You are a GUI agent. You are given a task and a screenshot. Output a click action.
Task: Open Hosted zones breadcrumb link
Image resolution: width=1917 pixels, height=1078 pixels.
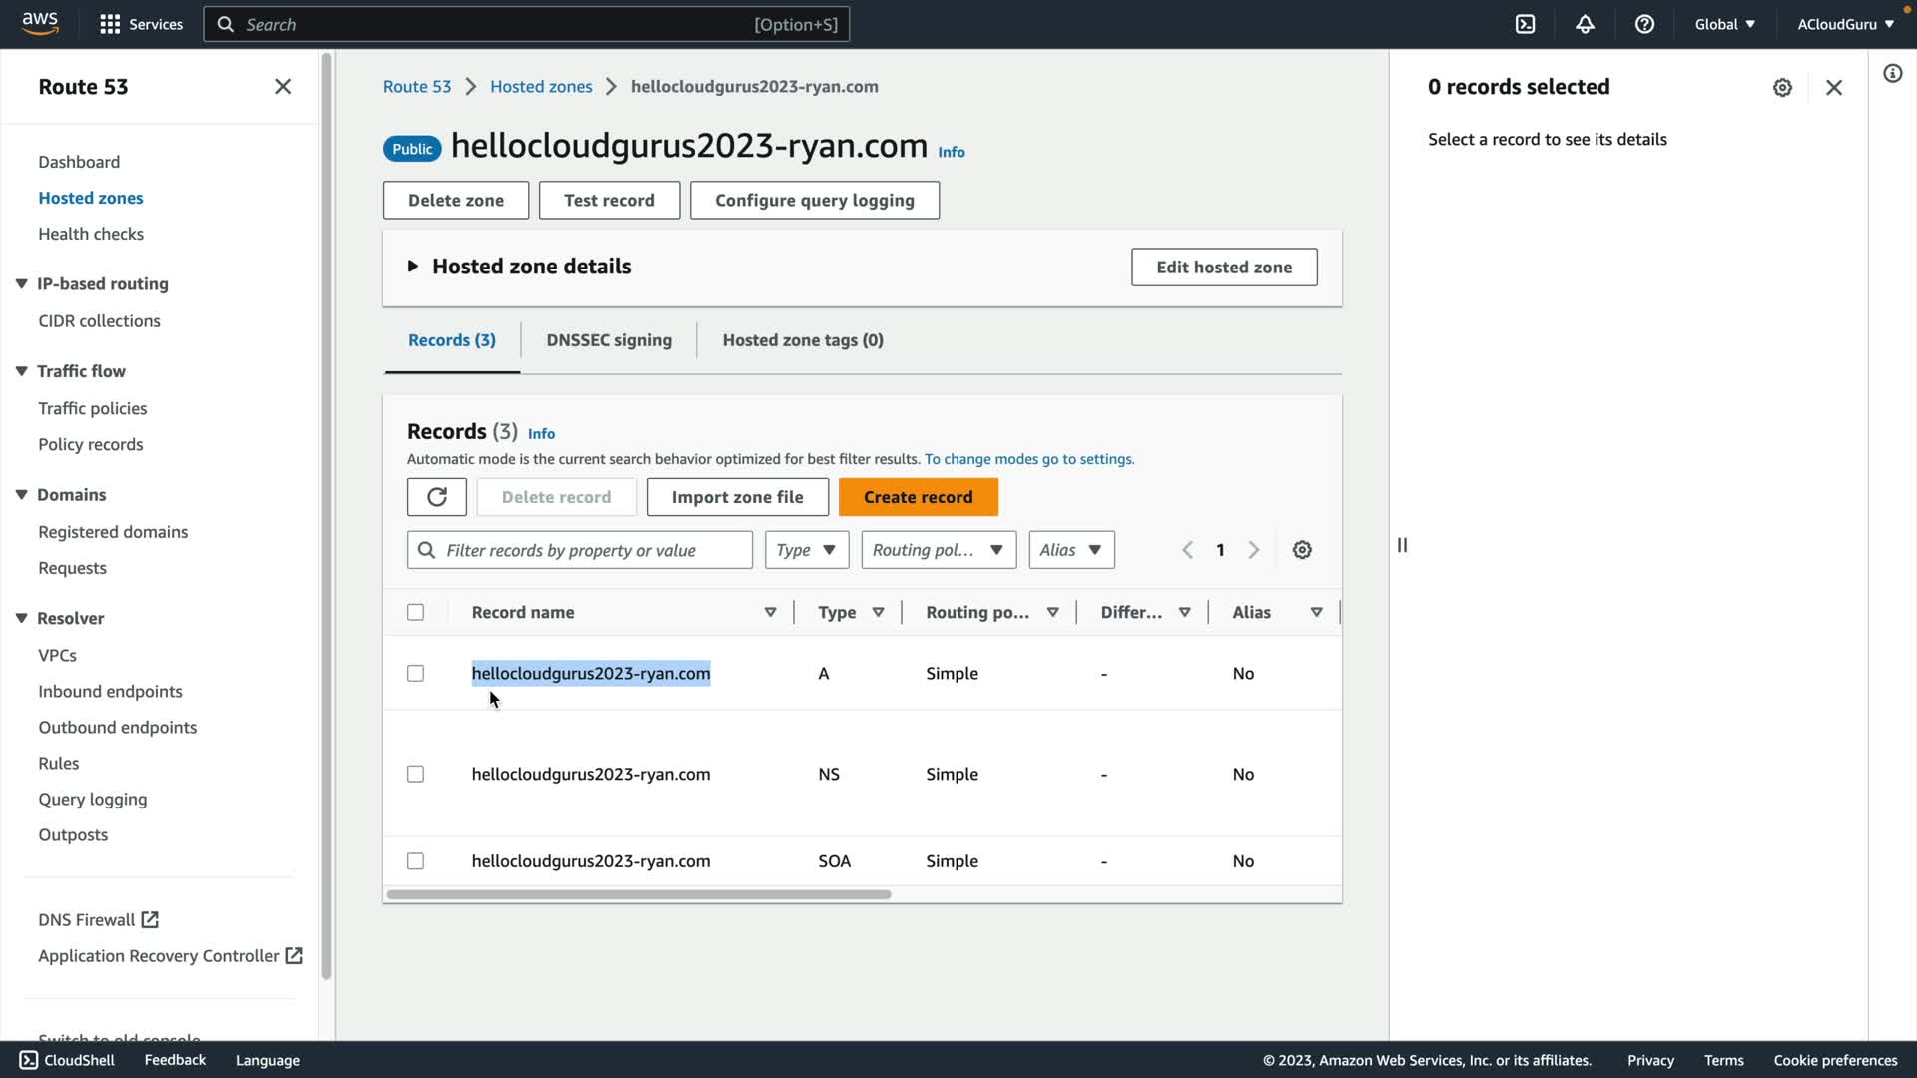pyautogui.click(x=541, y=87)
